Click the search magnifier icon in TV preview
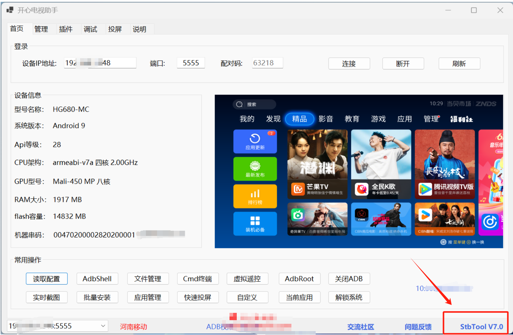This screenshot has width=513, height=335. click(239, 104)
